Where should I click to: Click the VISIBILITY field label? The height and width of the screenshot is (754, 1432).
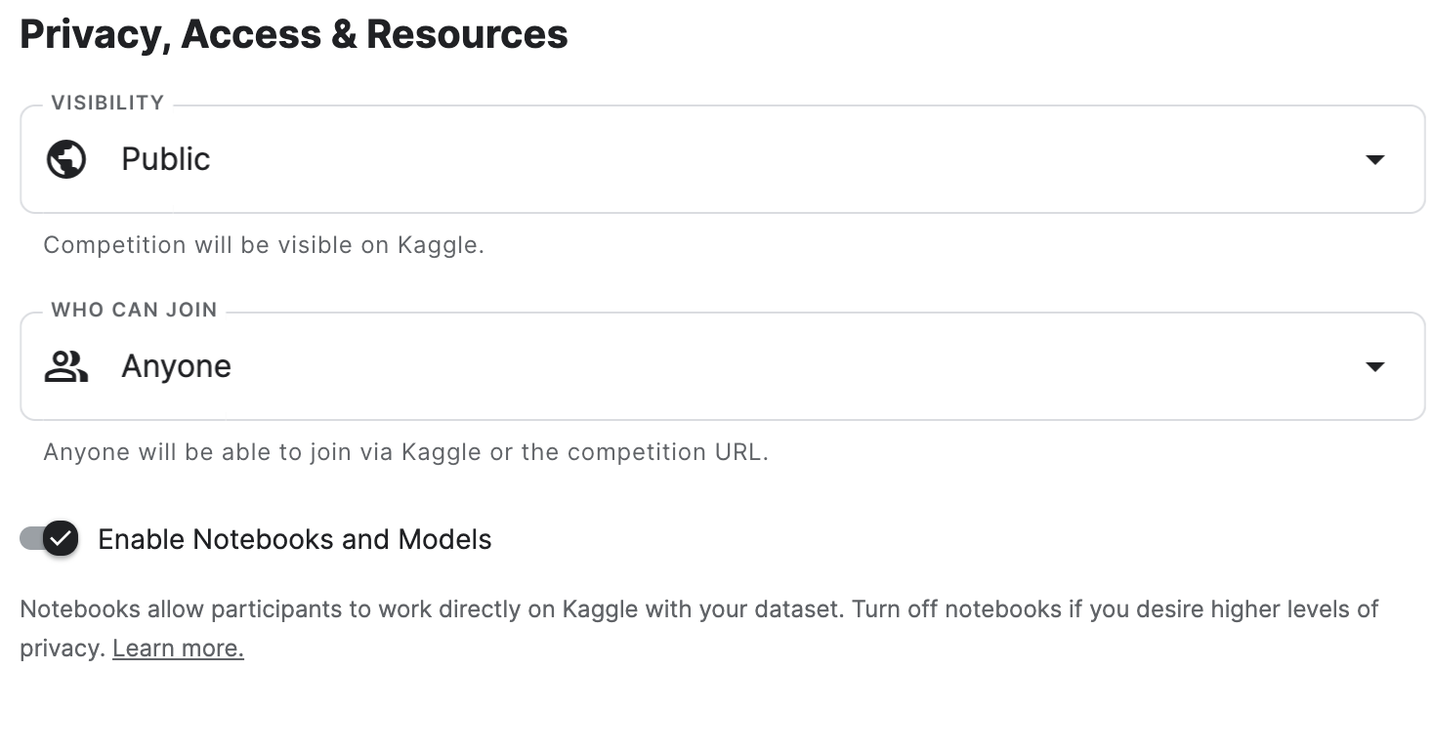[107, 103]
